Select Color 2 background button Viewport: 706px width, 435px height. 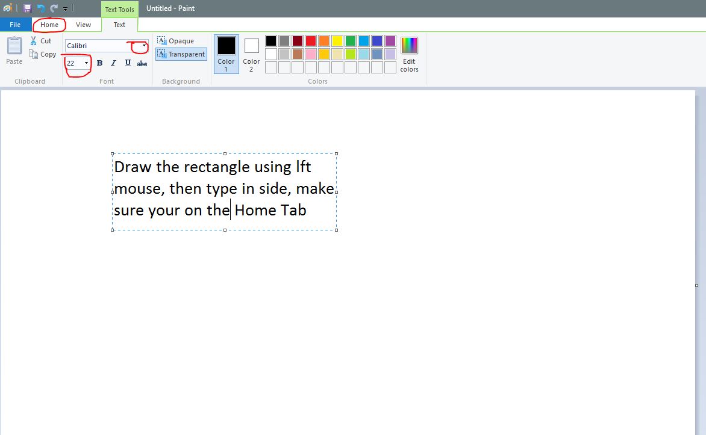click(x=251, y=54)
